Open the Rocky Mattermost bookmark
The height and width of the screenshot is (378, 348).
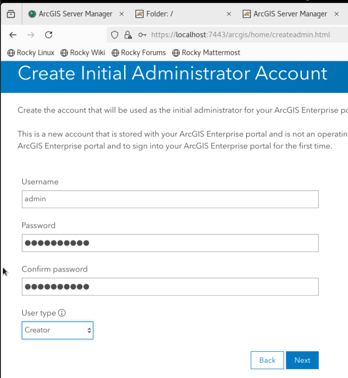(206, 53)
